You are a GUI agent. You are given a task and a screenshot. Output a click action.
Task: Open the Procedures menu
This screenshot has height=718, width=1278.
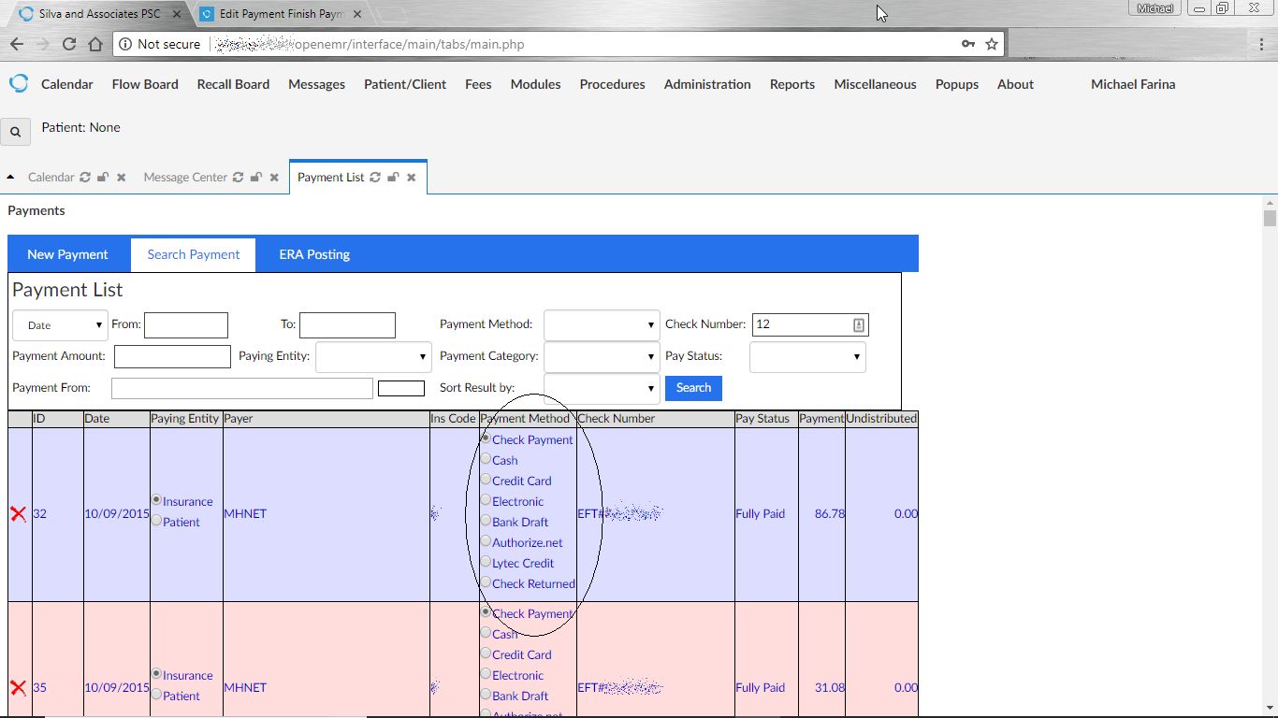click(x=612, y=84)
